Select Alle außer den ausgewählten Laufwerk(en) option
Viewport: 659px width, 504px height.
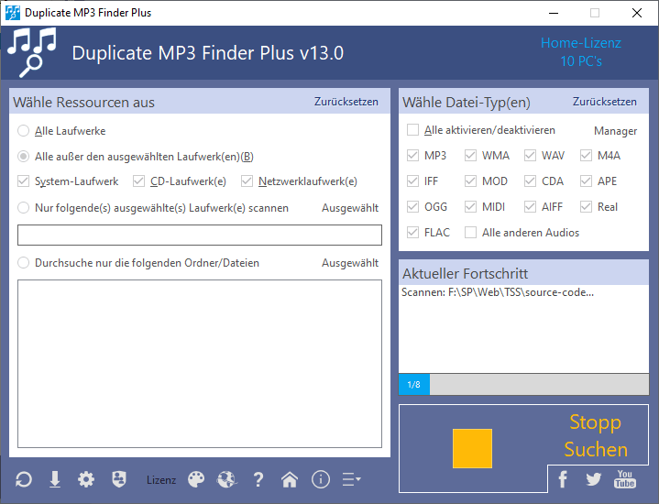24,157
